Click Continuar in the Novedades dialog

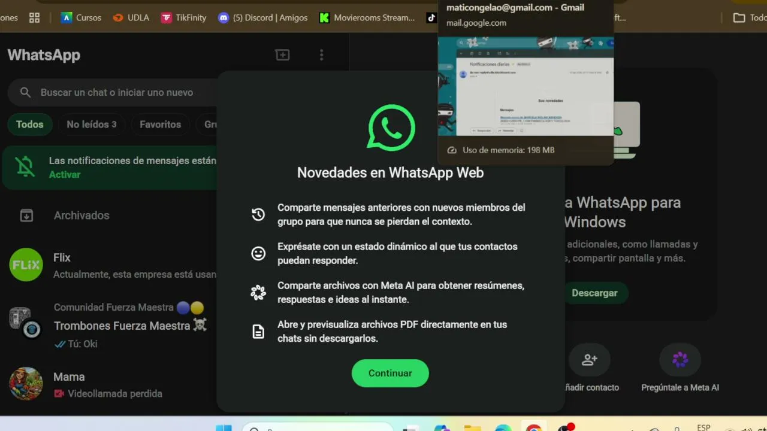(390, 373)
